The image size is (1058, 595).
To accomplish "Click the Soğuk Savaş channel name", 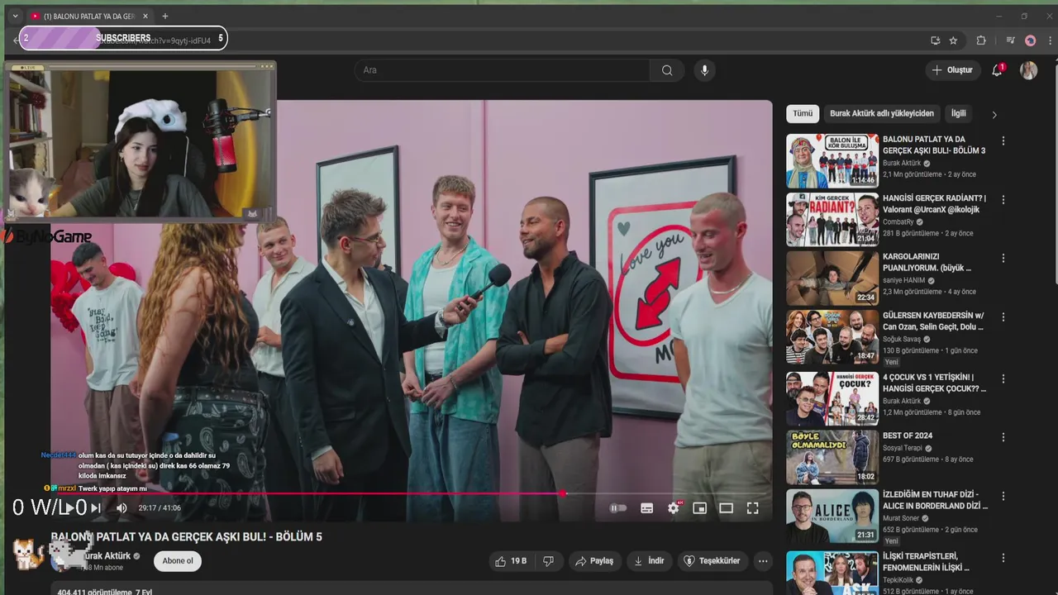I will pyautogui.click(x=903, y=339).
